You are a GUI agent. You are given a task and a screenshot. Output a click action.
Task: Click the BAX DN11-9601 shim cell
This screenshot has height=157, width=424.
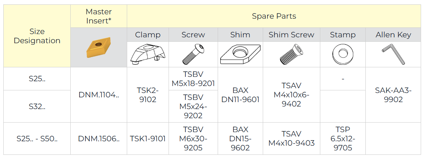pos(240,95)
